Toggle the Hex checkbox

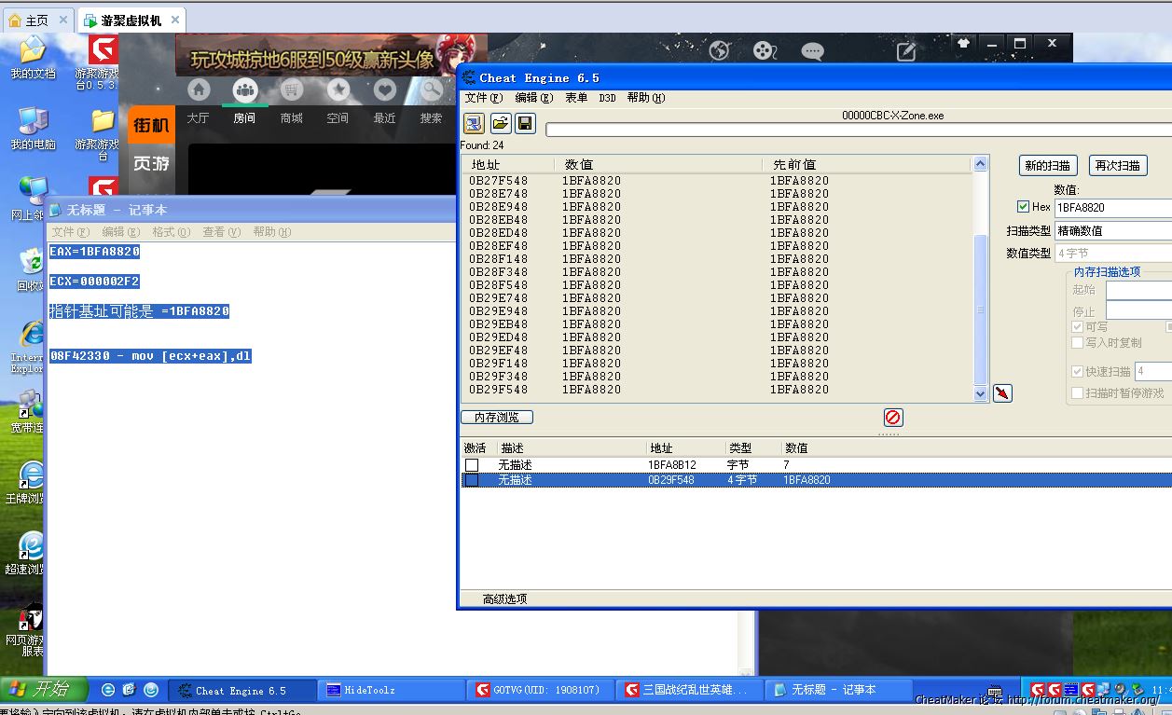click(1024, 207)
